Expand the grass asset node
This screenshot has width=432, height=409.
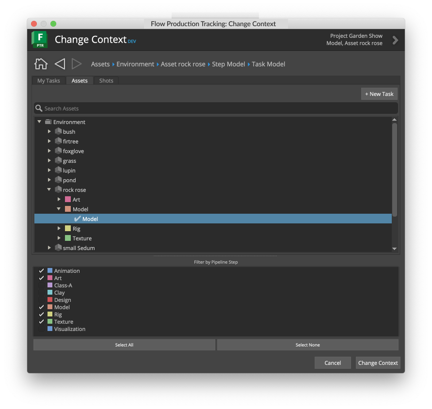(x=49, y=160)
